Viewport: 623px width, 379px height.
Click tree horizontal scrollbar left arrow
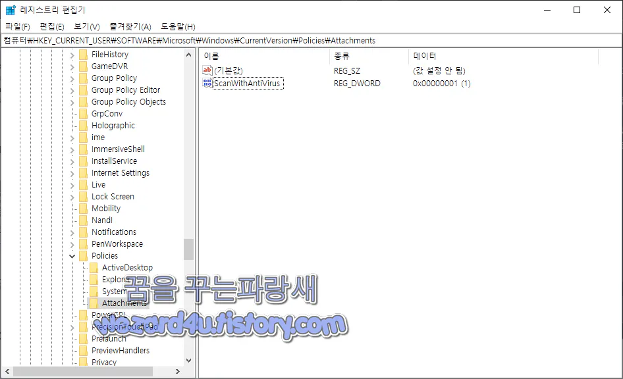point(7,372)
